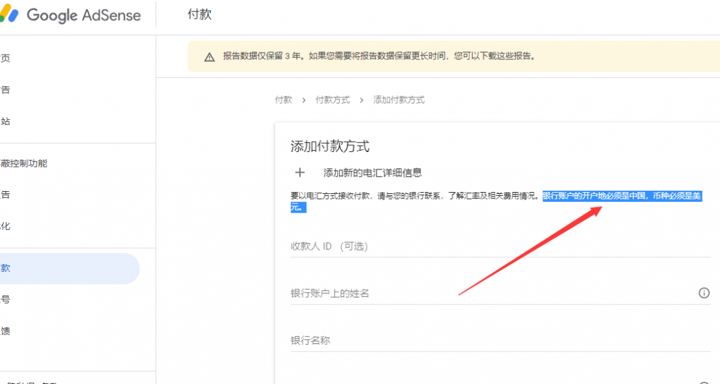
Task: Focus the 银行名称 input field
Action: pyautogui.click(x=501, y=341)
